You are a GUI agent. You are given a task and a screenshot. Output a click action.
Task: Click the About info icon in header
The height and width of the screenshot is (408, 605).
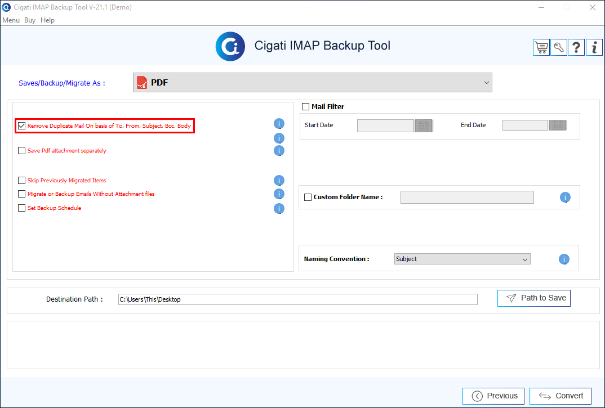(594, 47)
